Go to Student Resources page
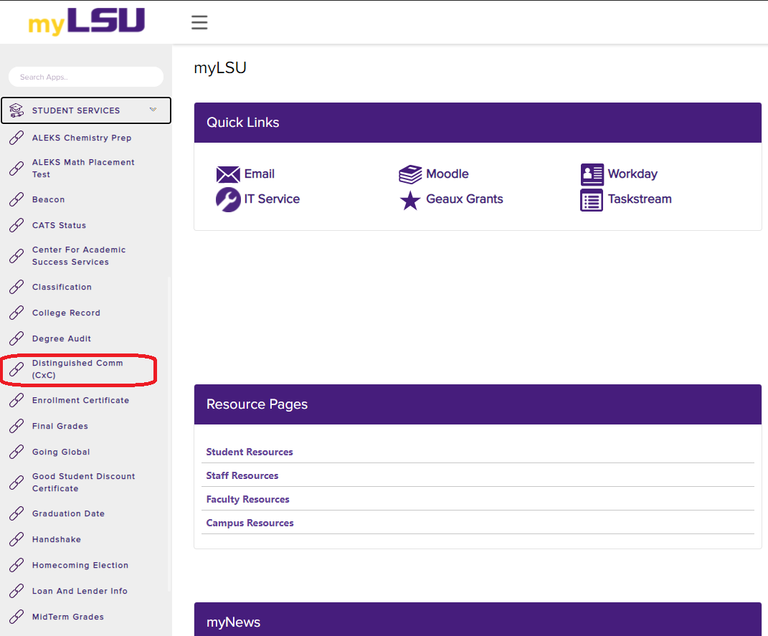The image size is (768, 636). (x=250, y=452)
